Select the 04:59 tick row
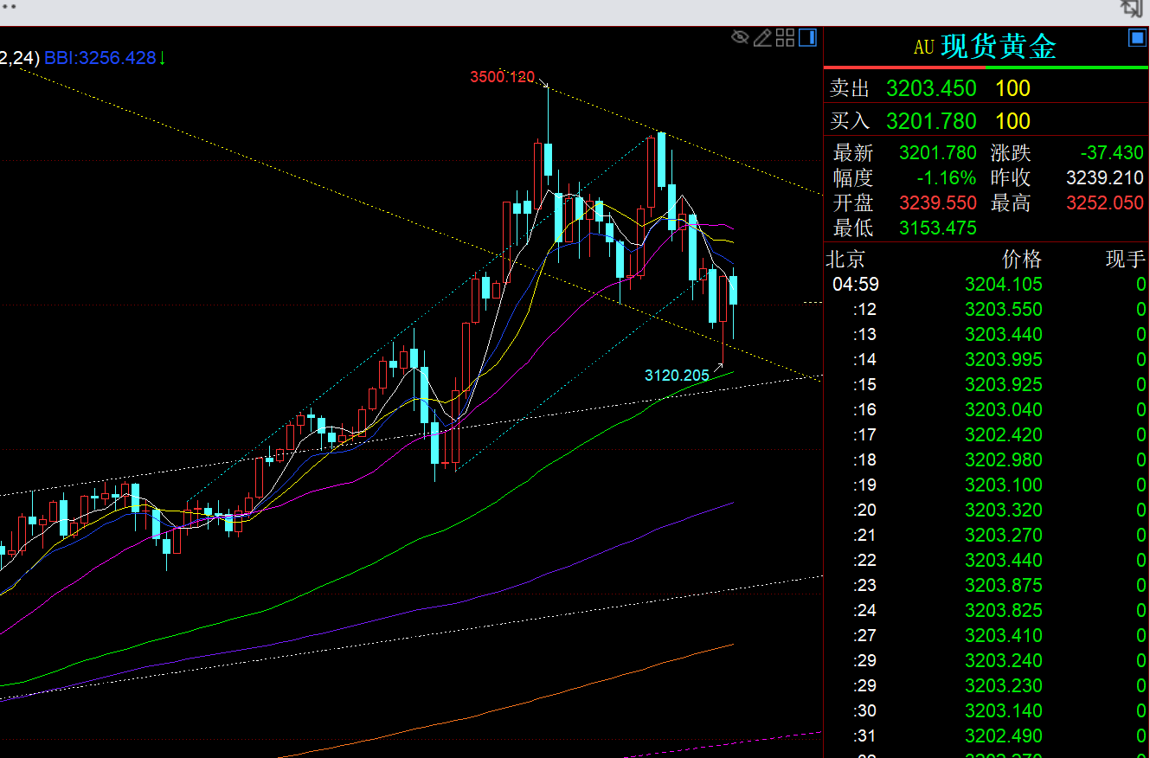Viewport: 1150px width, 758px height. point(986,284)
